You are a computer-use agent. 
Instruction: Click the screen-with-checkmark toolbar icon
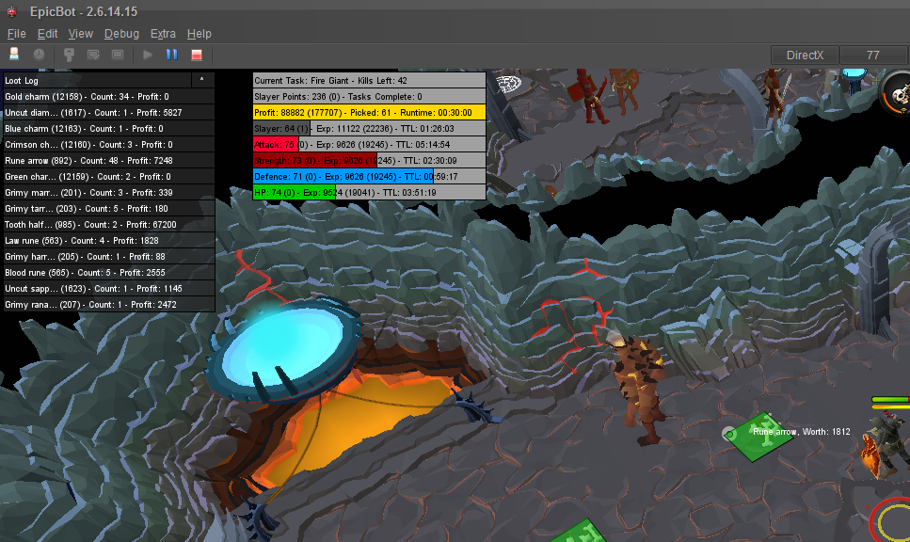point(93,55)
